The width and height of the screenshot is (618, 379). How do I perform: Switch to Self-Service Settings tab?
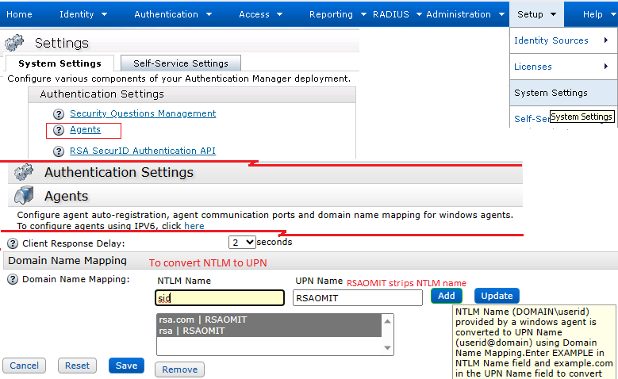(x=180, y=63)
